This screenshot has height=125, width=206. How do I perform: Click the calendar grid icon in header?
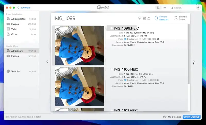click(x=144, y=18)
